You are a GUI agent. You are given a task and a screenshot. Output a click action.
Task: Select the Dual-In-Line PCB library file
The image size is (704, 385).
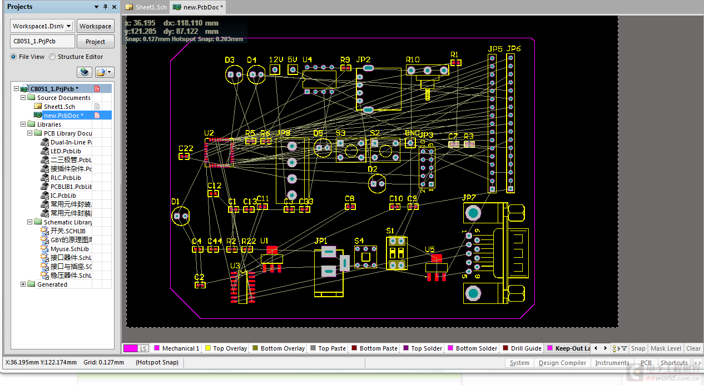[x=67, y=142]
